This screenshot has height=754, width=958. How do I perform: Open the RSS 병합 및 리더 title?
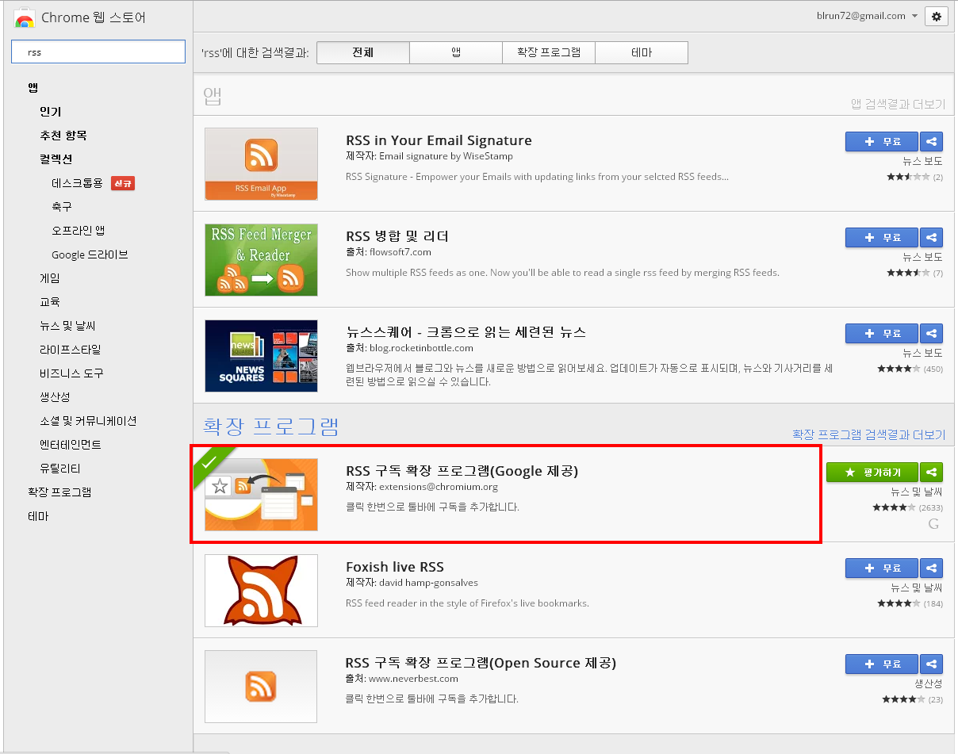pyautogui.click(x=397, y=236)
